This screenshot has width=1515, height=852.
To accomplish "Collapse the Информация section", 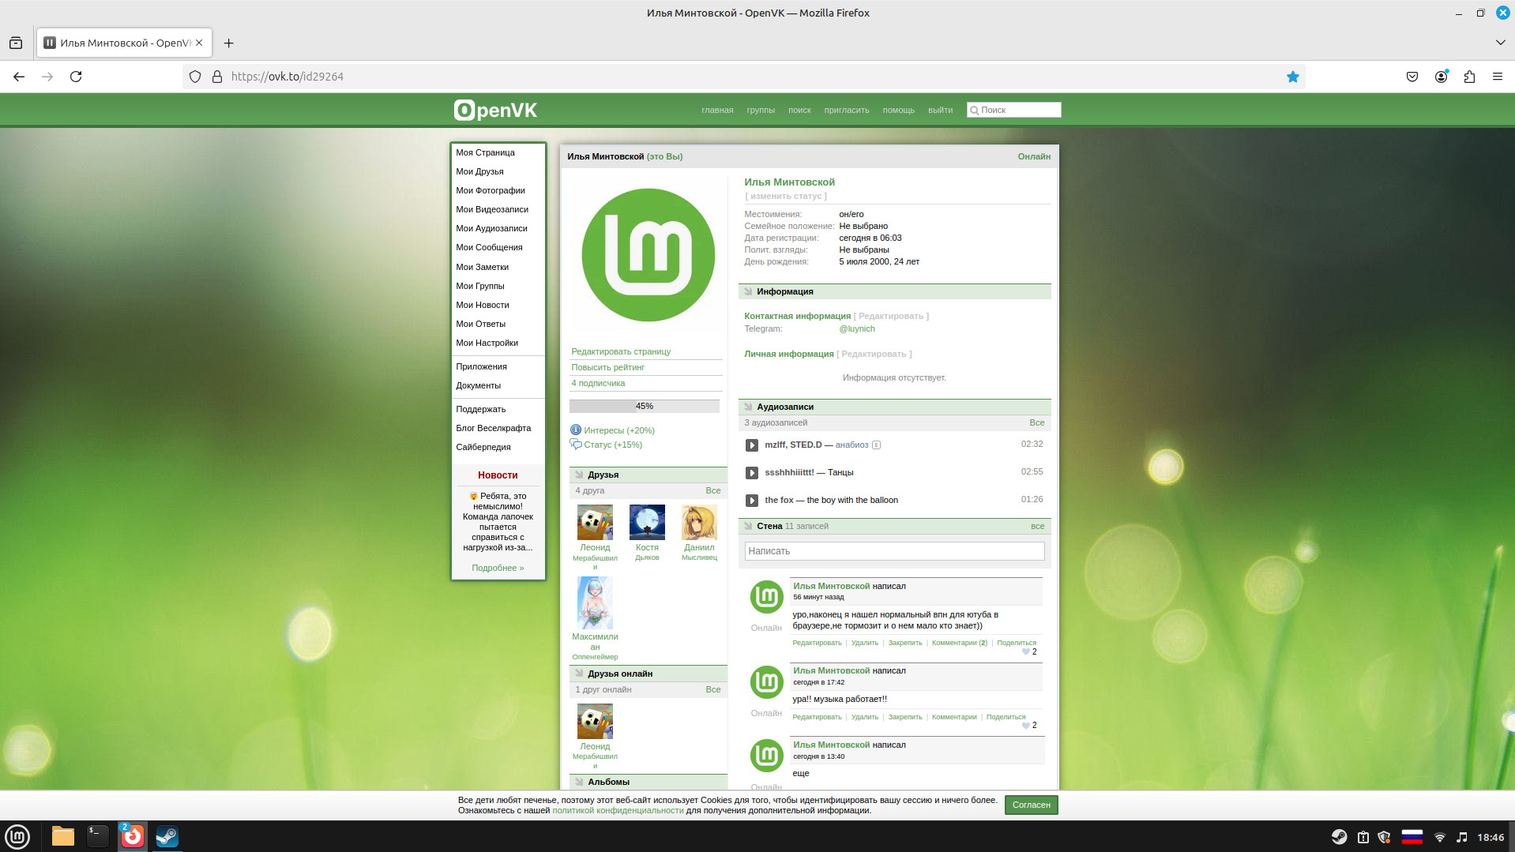I will [748, 291].
